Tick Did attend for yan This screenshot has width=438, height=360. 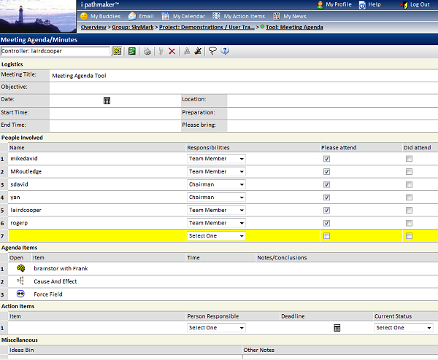[409, 197]
